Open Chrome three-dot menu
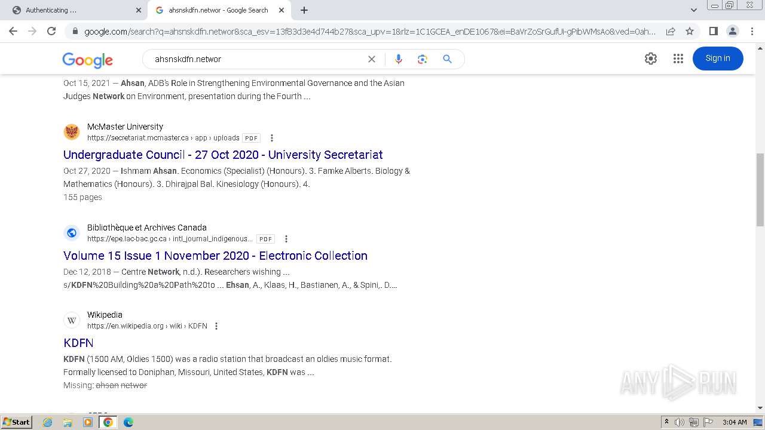 pos(752,31)
